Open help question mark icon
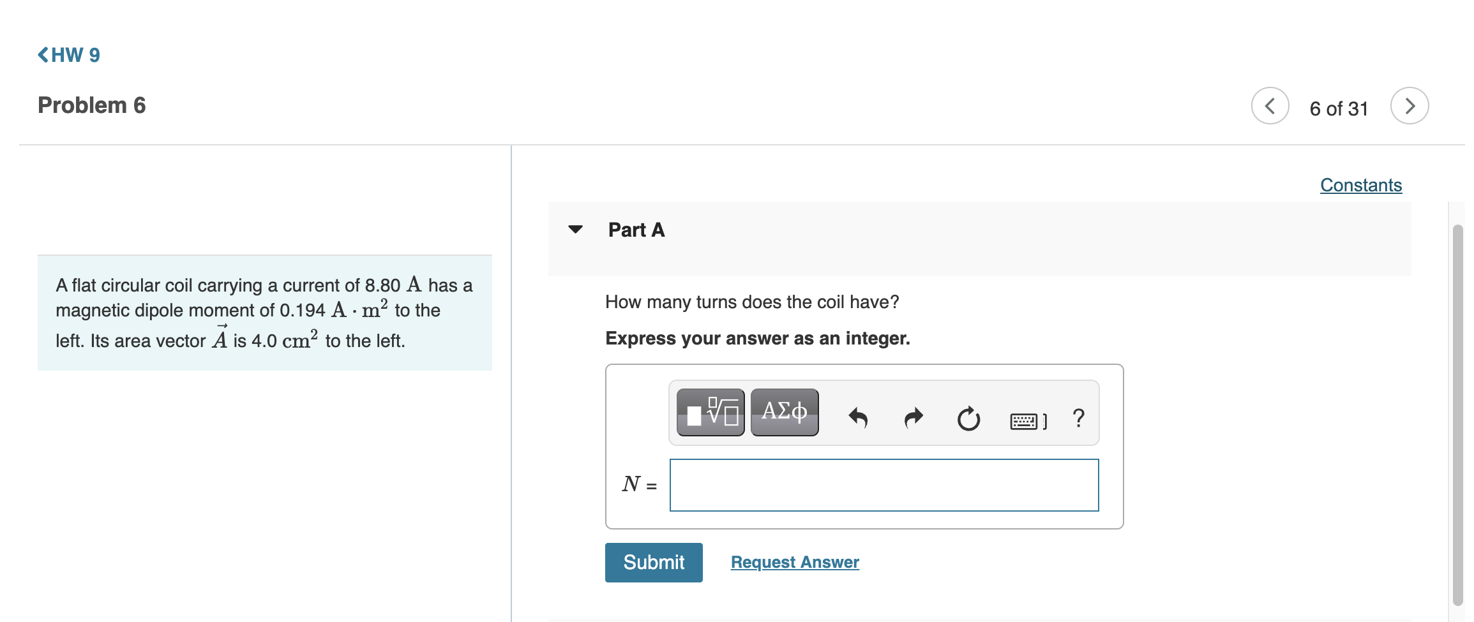This screenshot has width=1474, height=622. coord(1079,418)
